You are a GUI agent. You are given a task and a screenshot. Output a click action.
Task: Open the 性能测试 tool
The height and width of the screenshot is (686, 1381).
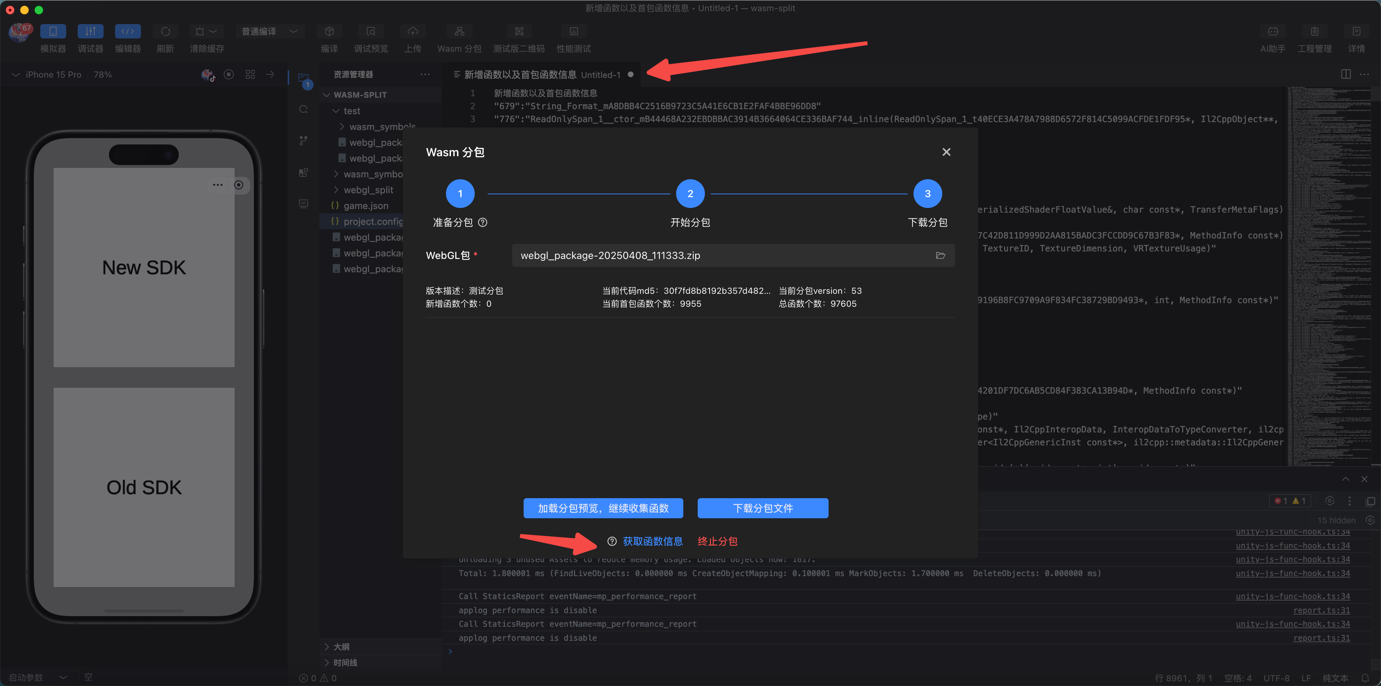pos(573,32)
